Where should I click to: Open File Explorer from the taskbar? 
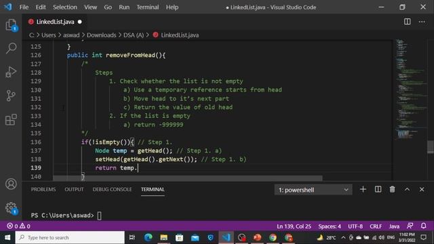(163, 237)
